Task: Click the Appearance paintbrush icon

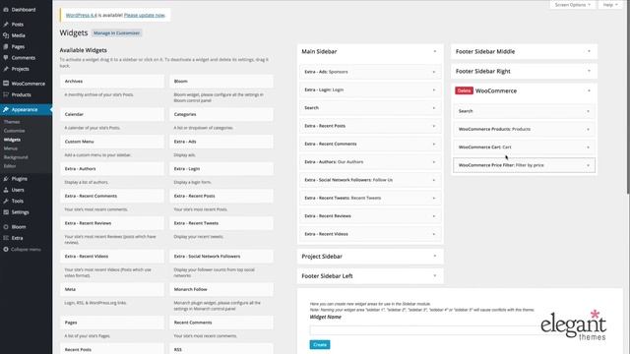Action: (6, 109)
